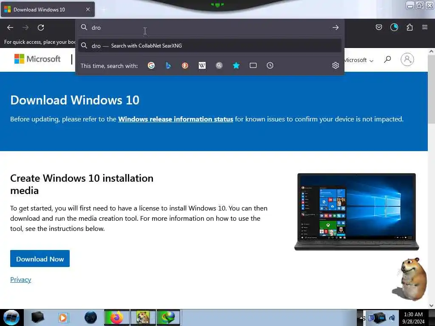435x326 pixels.
Task: Open the media player taskbar icon
Action: [63, 318]
